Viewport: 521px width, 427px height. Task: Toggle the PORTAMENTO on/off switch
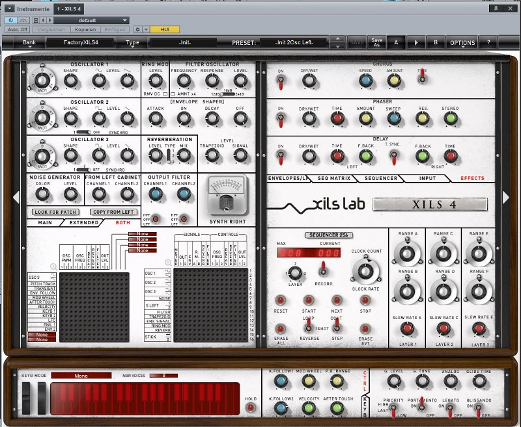coord(421,404)
